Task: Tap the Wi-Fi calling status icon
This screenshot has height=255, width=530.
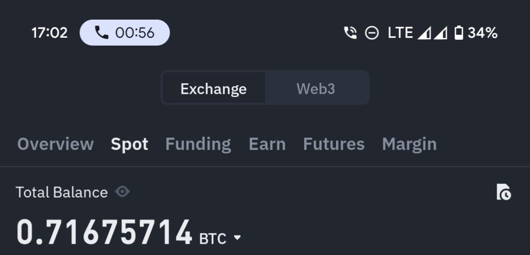Action: (350, 33)
